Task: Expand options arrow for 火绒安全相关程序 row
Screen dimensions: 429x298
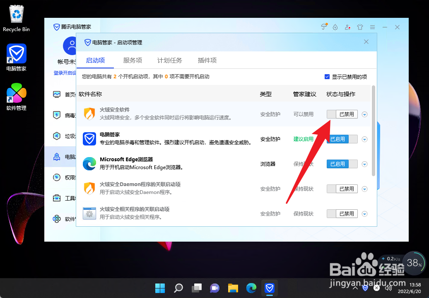Action: tap(364, 214)
